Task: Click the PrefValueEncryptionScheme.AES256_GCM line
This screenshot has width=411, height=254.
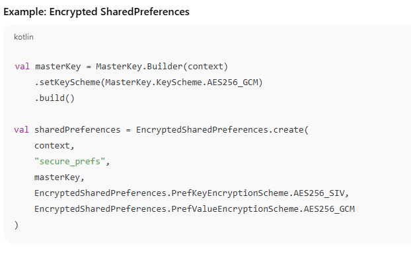Action: 194,209
